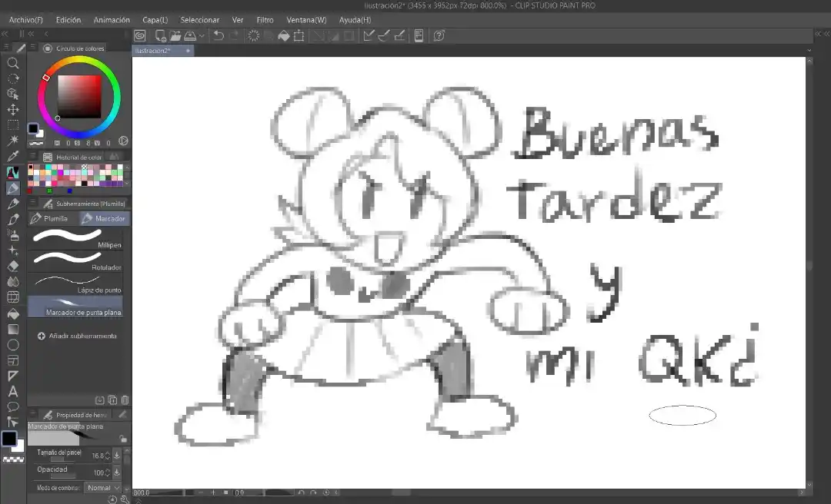The height and width of the screenshot is (504, 831).
Task: Select the Ruler tool
Action: click(x=13, y=376)
